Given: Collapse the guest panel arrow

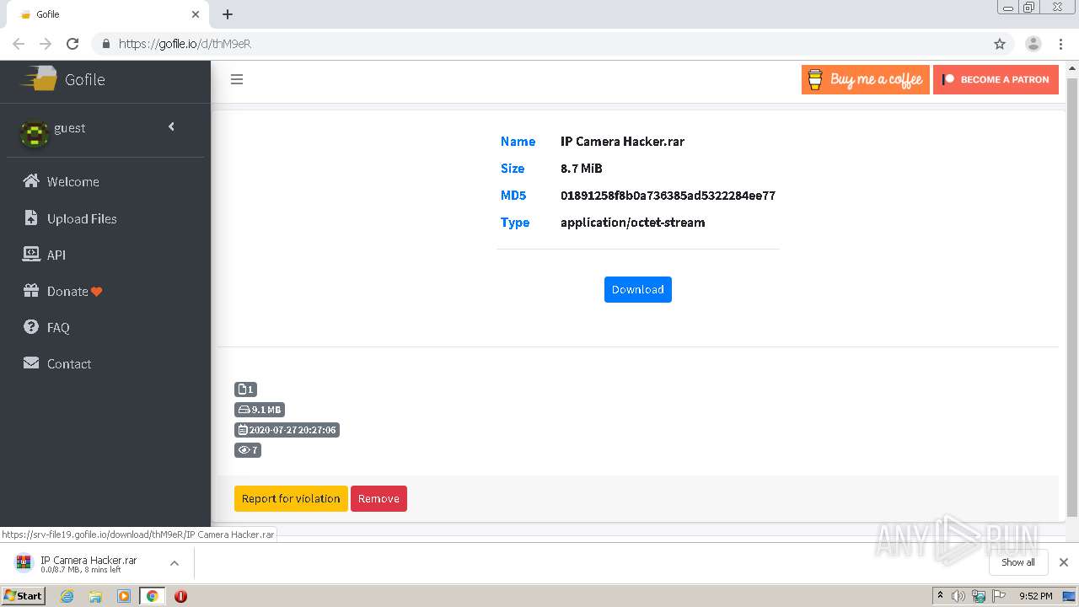Looking at the screenshot, I should point(171,126).
